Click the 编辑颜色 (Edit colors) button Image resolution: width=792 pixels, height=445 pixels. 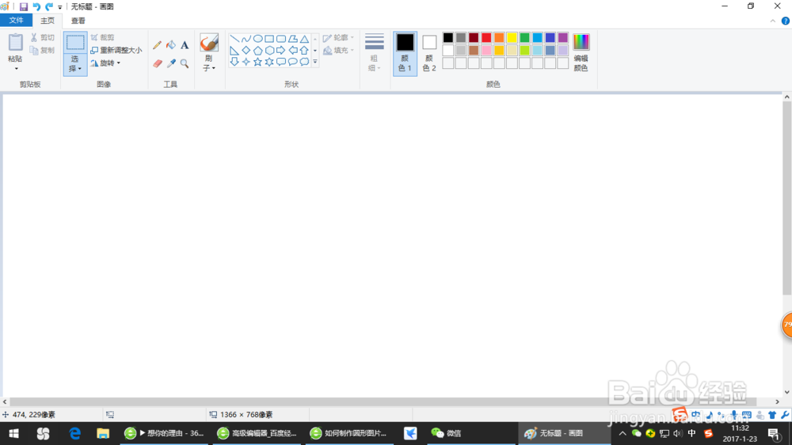point(581,53)
